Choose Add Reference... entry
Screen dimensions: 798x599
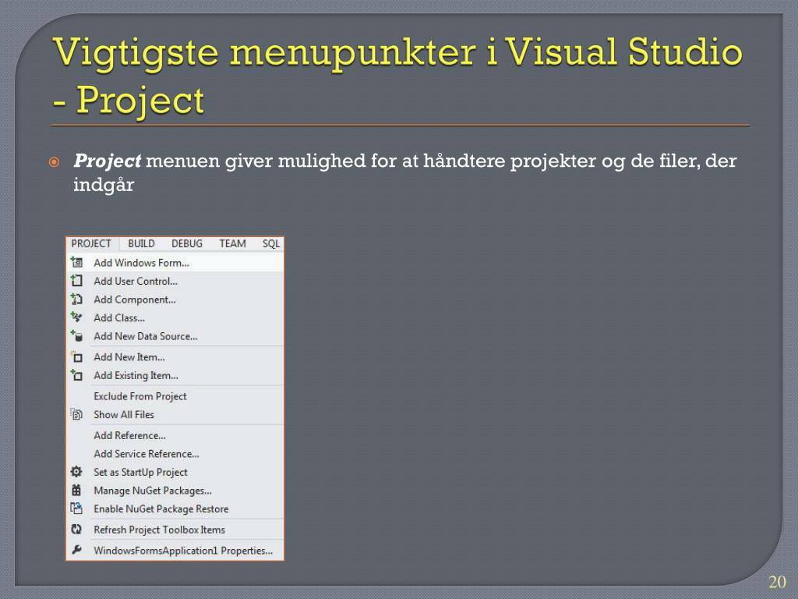[175, 435]
